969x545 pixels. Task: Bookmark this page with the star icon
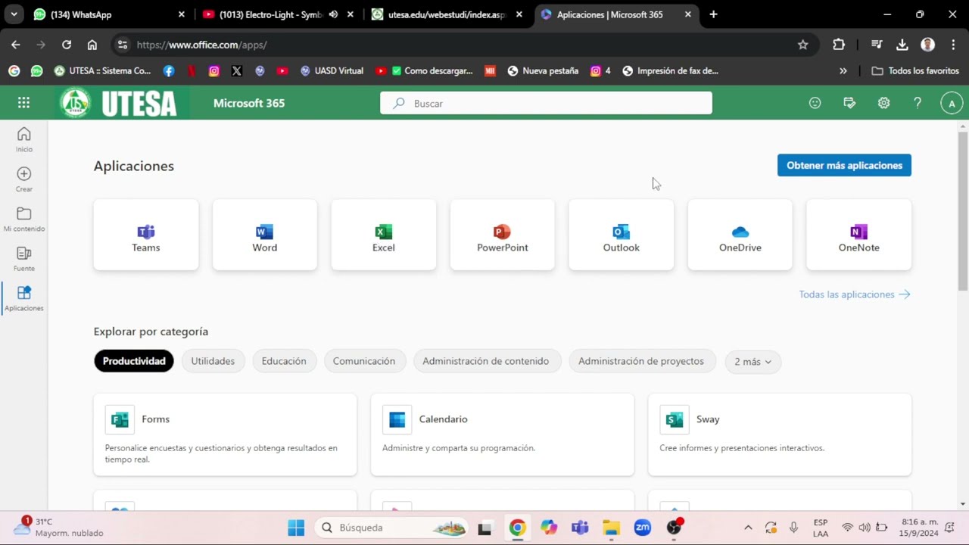(x=803, y=45)
